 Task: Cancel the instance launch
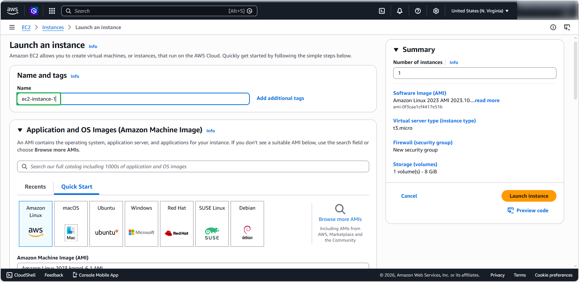pos(409,196)
